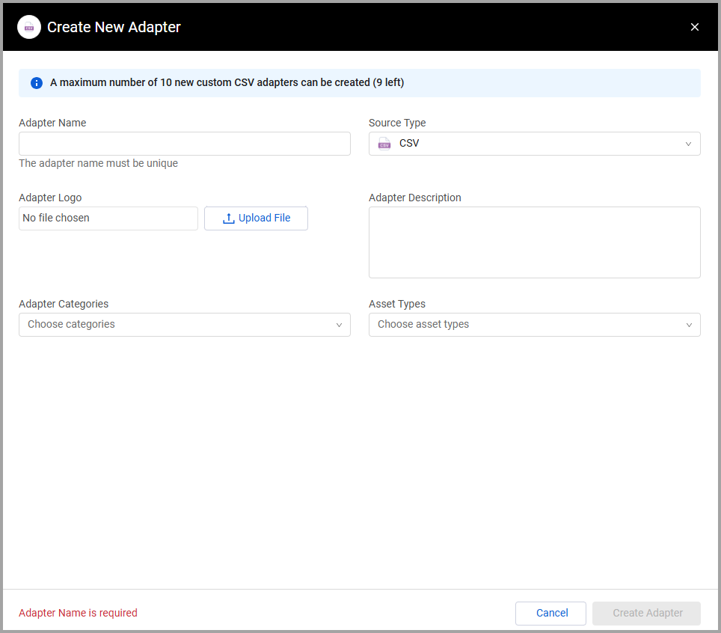Click the maximum 10 CSV adapters notice text
Screen dimensions: 721x633
[x=227, y=83]
